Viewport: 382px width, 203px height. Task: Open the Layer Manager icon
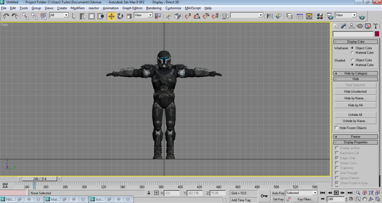[289, 16]
